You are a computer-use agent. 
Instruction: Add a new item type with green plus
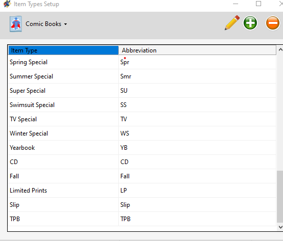(250, 23)
